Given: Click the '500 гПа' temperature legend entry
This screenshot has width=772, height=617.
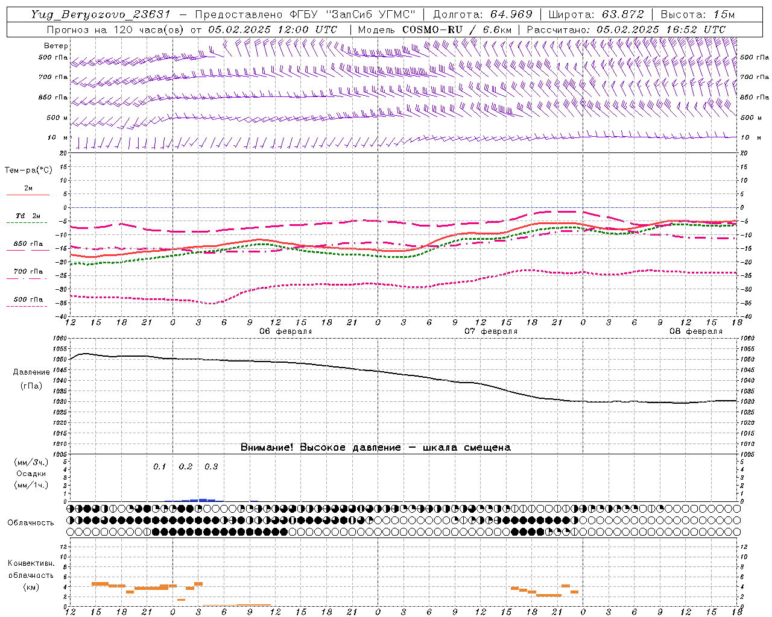Looking at the screenshot, I should click(28, 299).
